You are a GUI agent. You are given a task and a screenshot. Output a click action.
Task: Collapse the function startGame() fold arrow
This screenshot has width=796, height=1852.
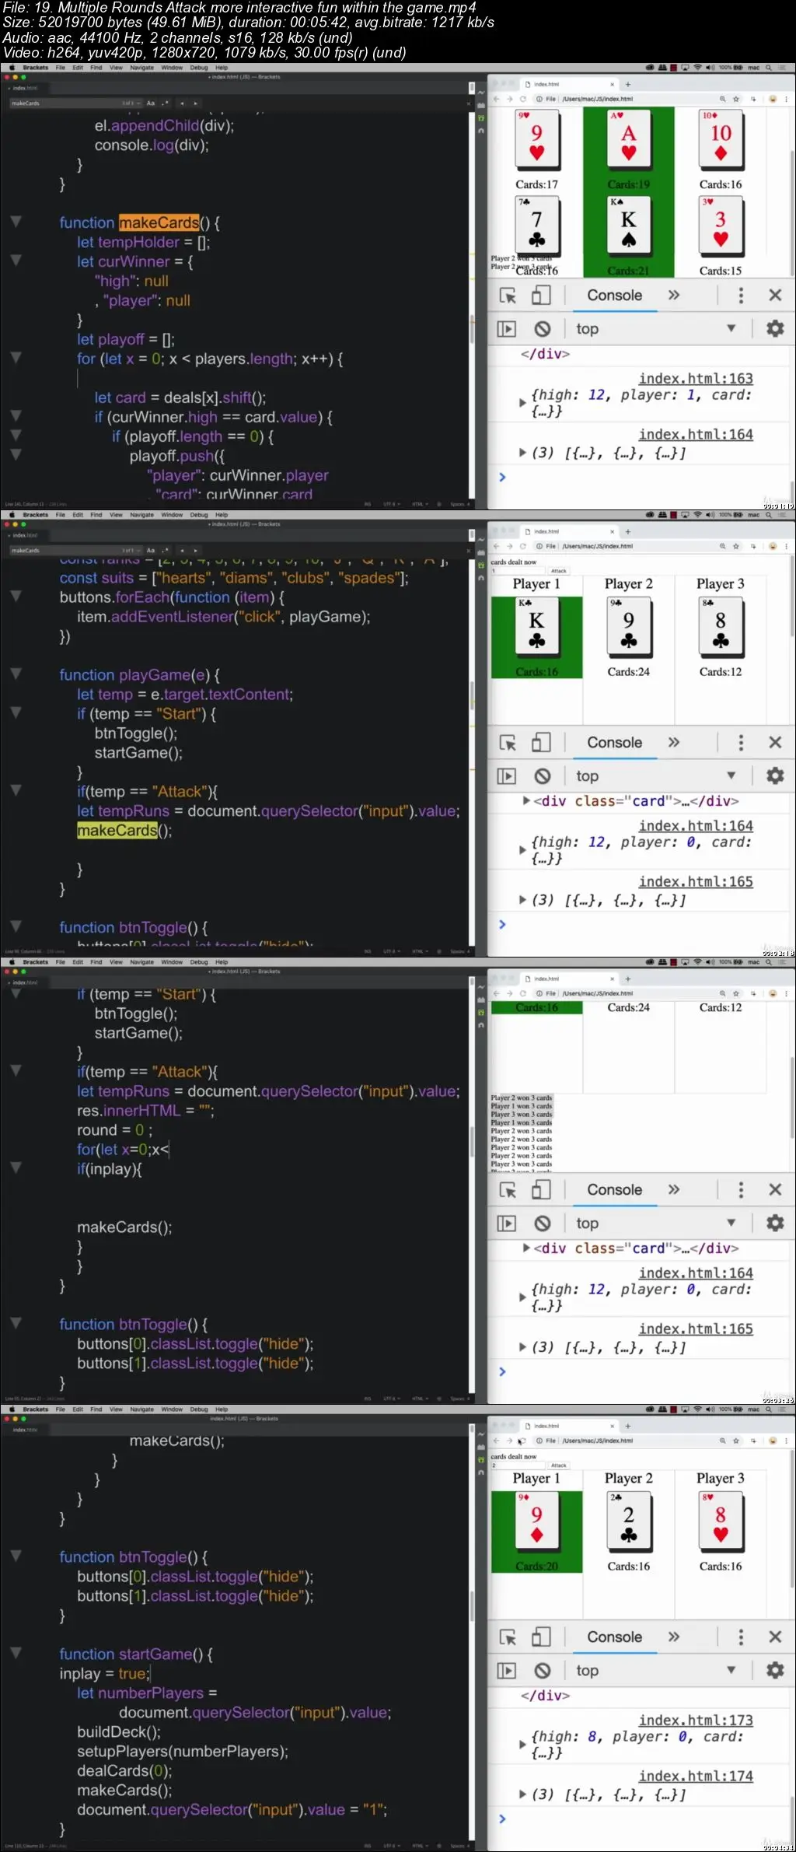pyautogui.click(x=16, y=1654)
